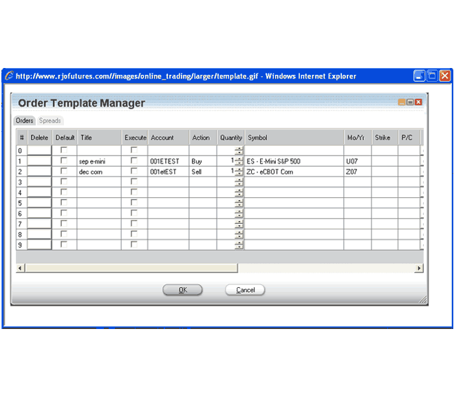Click the Delete button in row 9
Screen dimensions: 454x397
click(x=39, y=245)
